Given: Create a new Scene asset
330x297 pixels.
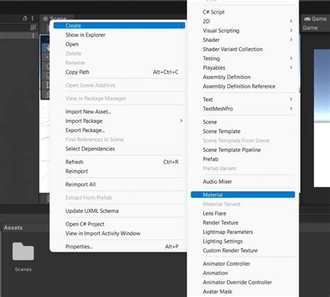Looking at the screenshot, I should pos(243,122).
